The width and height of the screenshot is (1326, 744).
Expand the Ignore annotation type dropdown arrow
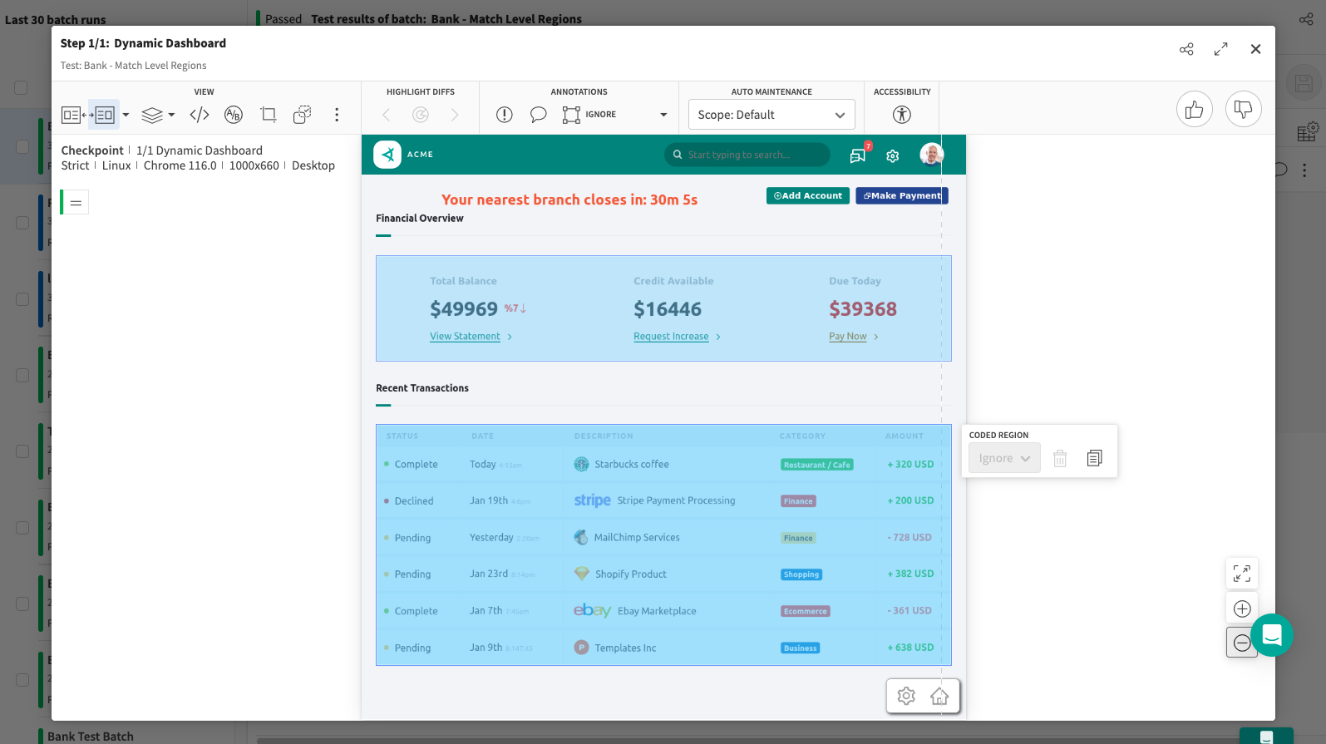663,115
